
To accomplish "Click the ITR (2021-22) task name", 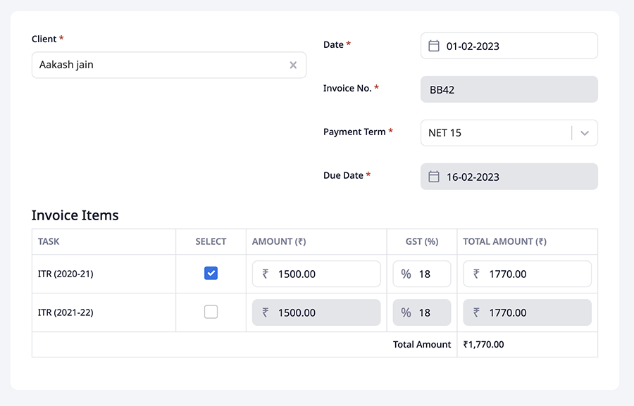I will 66,312.
